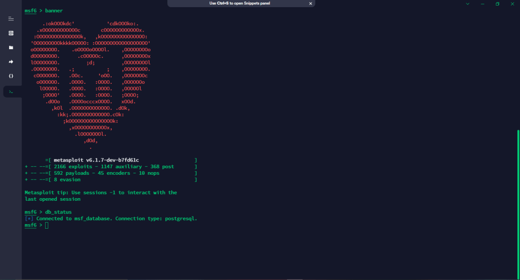Click the 'banner' command on the first line
This screenshot has height=280, width=520.
54,11
